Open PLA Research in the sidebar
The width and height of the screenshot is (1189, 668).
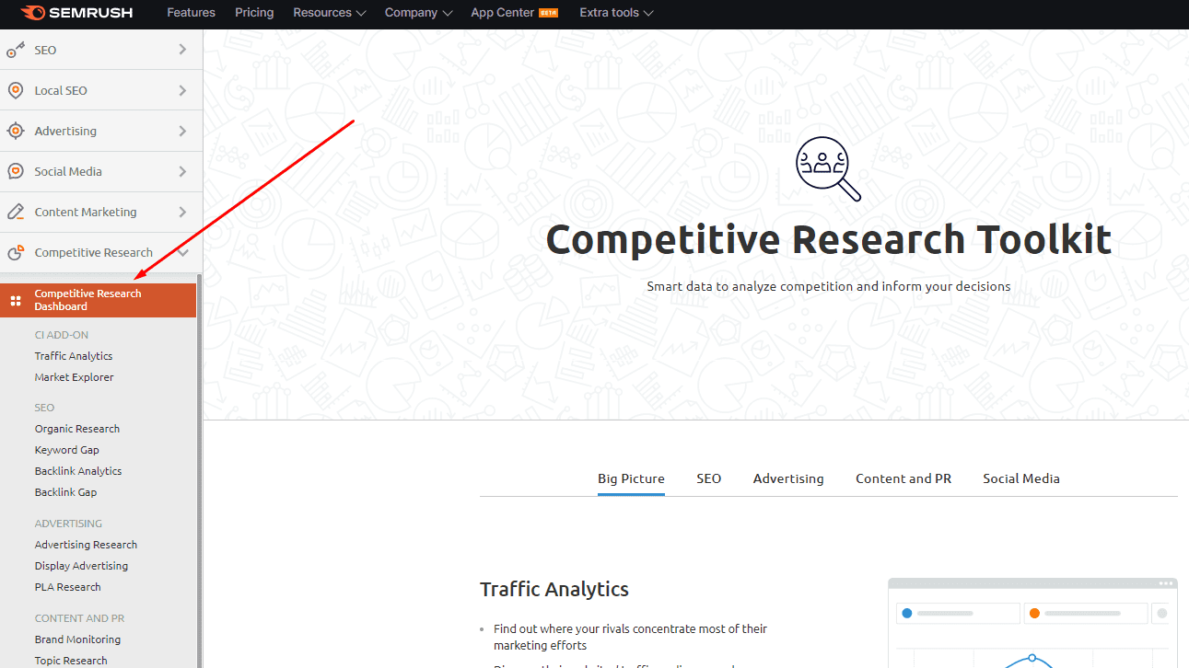click(x=68, y=587)
